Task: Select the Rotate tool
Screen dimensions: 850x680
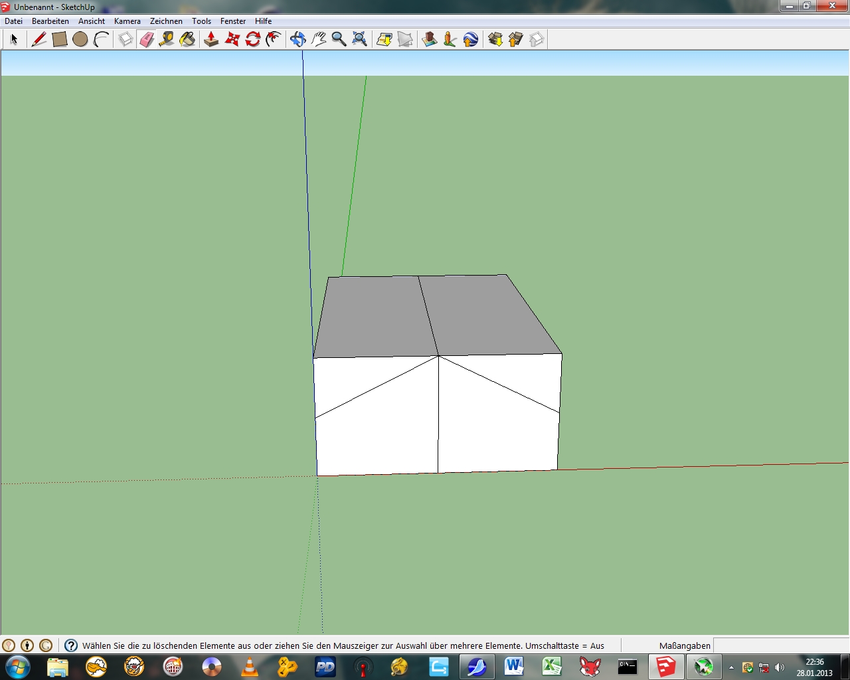Action: click(x=252, y=39)
